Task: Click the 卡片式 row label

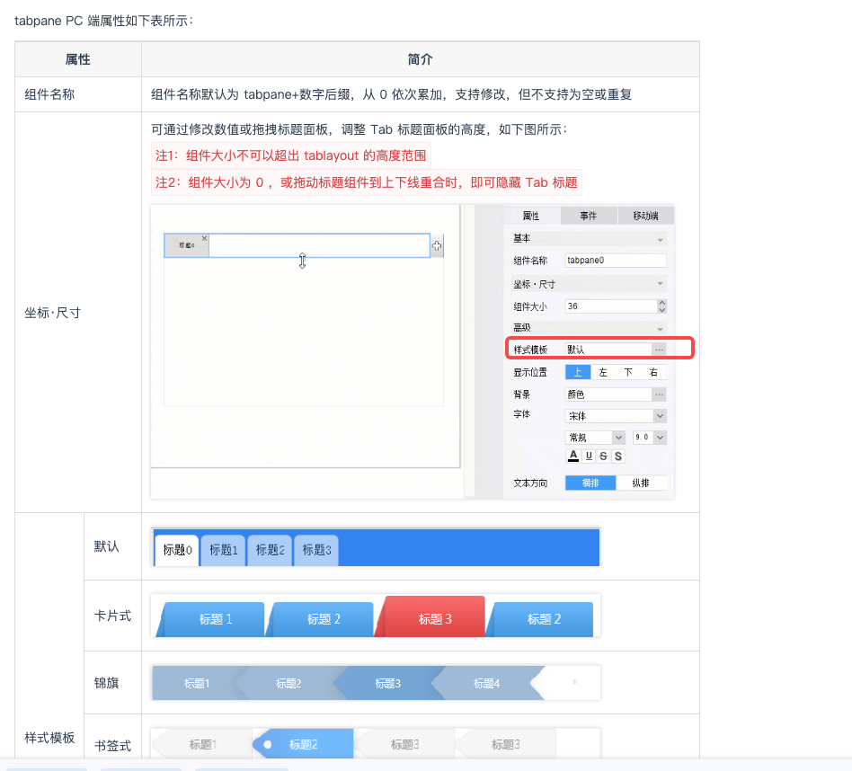Action: (x=112, y=616)
